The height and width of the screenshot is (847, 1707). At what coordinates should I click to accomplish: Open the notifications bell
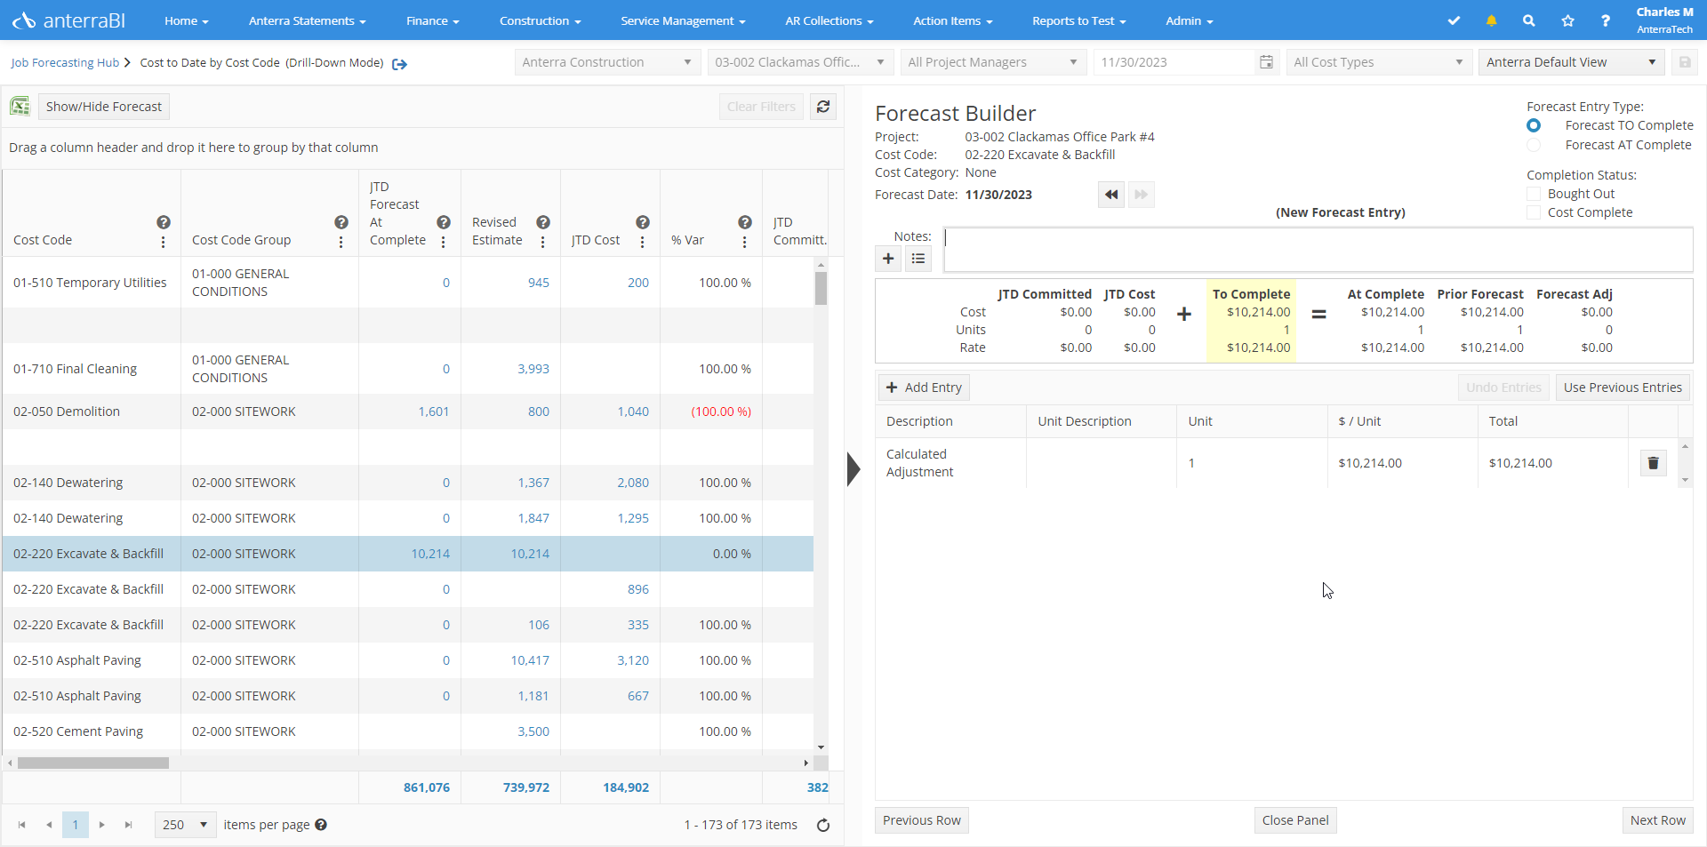click(1491, 20)
